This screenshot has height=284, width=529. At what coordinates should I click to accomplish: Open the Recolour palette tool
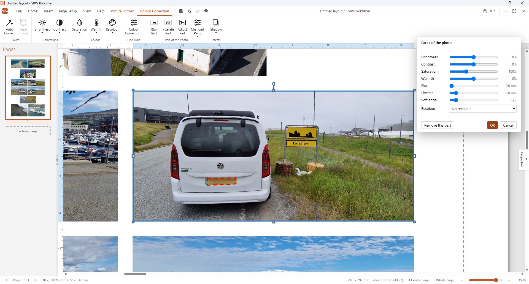coord(112,26)
